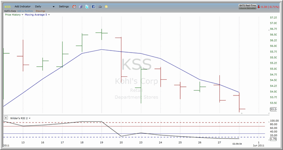Viewport: 283px width, 150px height.
Task: Click the alarm clock alert icon
Action: coord(74,6)
